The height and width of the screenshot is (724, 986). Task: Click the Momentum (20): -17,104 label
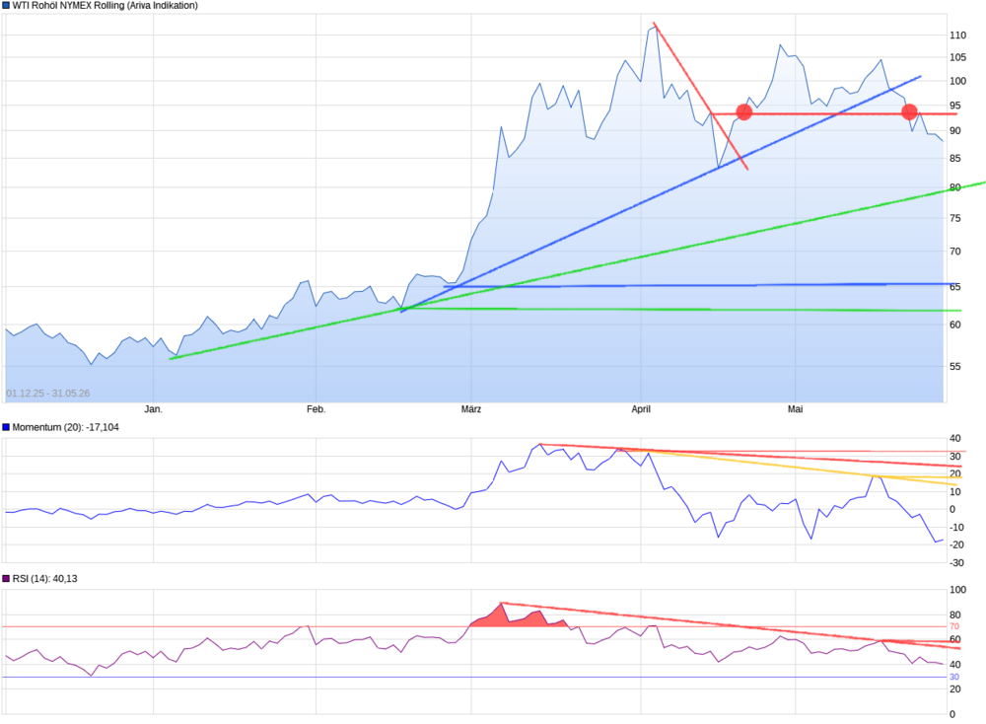tap(65, 427)
